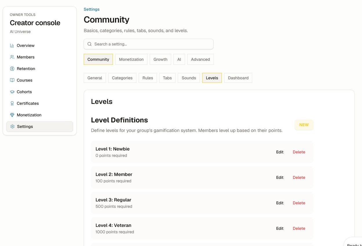Screen dimensions: 362x246
Task: Click the search magnifier icon
Action: (x=89, y=44)
